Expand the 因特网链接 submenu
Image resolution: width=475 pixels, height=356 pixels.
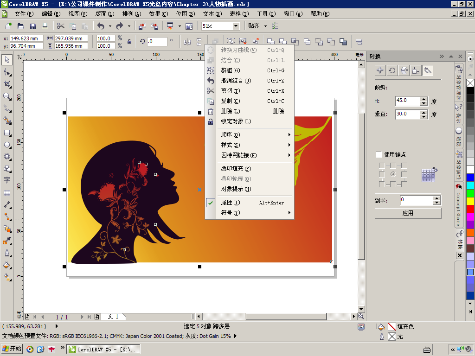pyautogui.click(x=250, y=155)
